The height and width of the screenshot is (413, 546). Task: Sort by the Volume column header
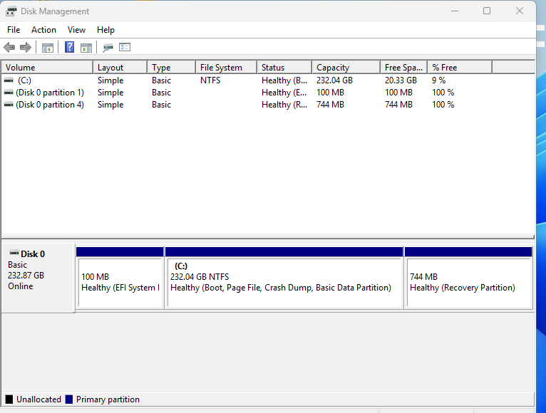coord(47,67)
